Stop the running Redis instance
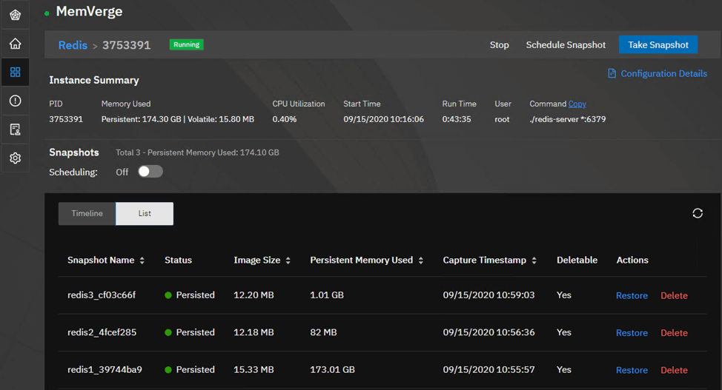This screenshot has height=390, width=722. click(499, 44)
